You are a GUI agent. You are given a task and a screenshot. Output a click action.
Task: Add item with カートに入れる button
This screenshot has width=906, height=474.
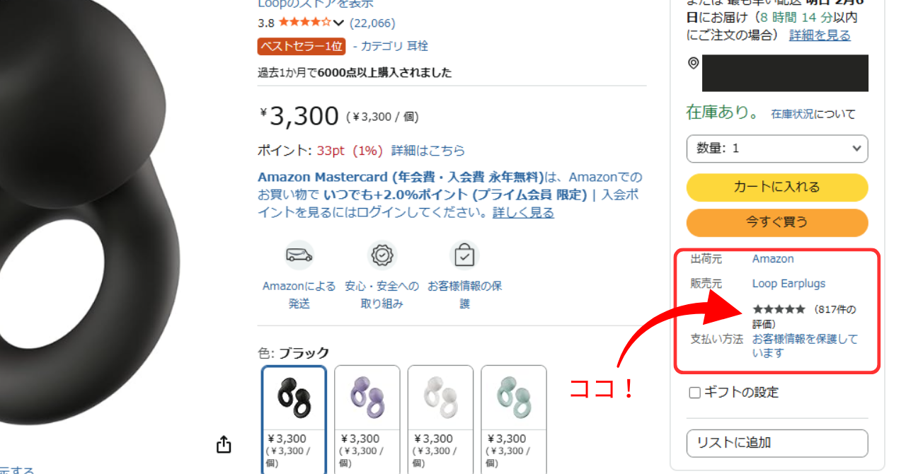pyautogui.click(x=777, y=187)
